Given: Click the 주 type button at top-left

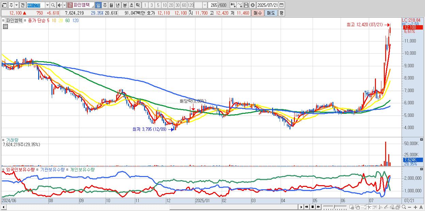Looking at the screenshot, I should click(x=11, y=5).
